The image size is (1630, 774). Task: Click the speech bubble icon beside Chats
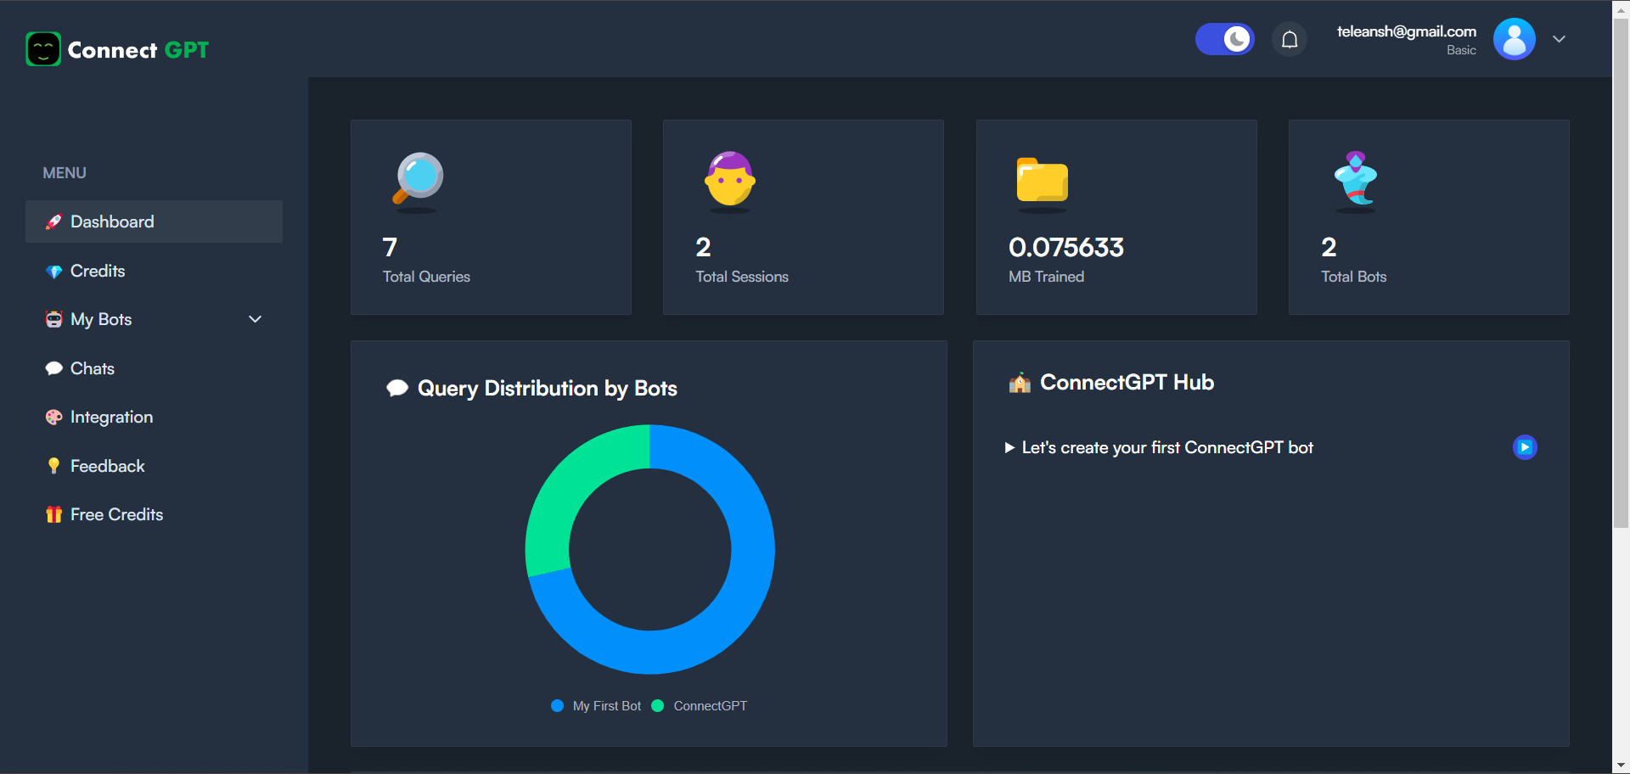tap(53, 368)
